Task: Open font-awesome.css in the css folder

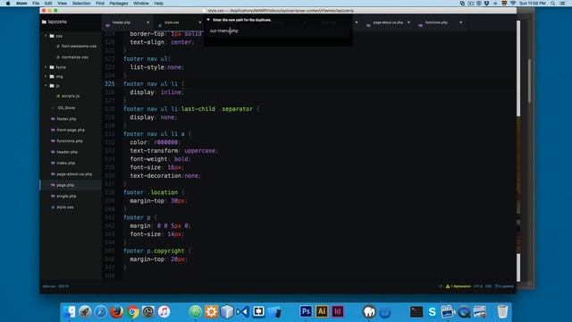Action: click(79, 47)
